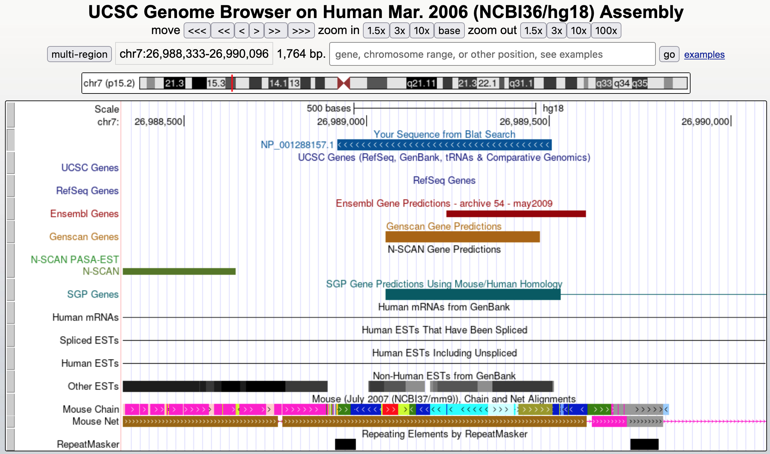The height and width of the screenshot is (454, 770).
Task: Click Genscan Gene Predictions center title
Action: (x=444, y=226)
